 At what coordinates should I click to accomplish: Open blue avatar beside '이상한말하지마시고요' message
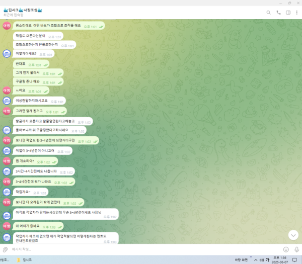tap(7, 101)
